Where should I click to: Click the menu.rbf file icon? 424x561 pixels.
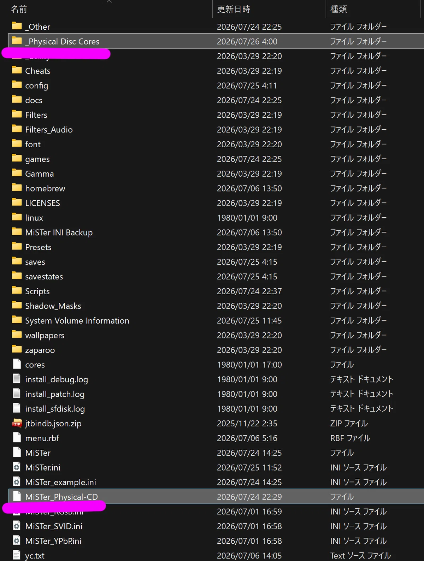[x=17, y=437]
